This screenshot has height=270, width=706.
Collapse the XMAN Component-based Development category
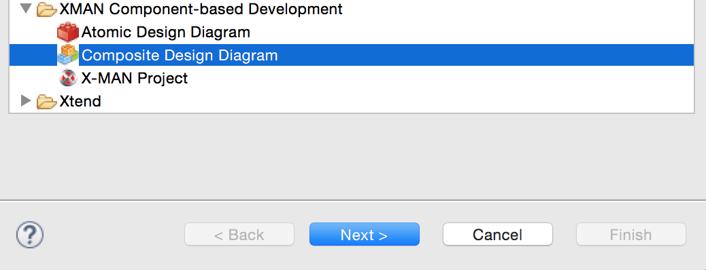(27, 8)
